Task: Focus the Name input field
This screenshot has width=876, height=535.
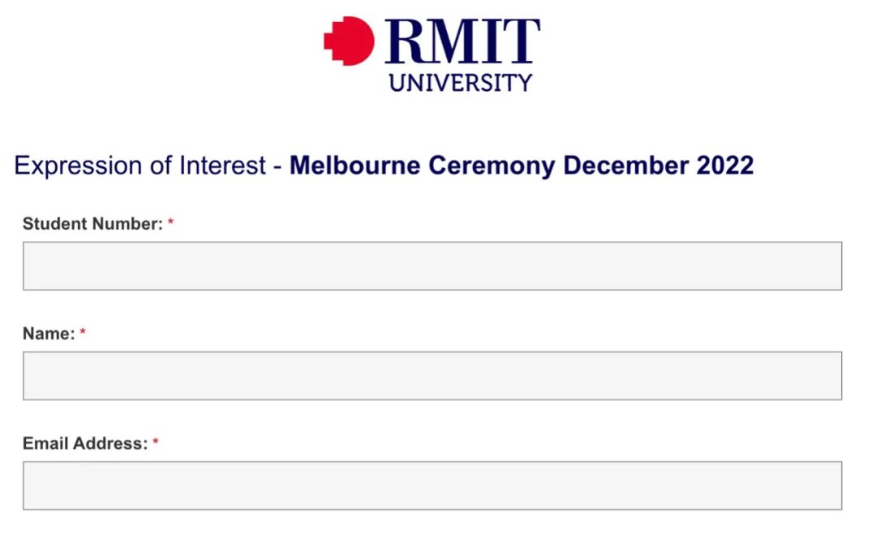Action: [432, 376]
